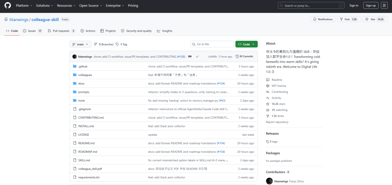The image size is (392, 185).
Task: Open the commit message ellipsis icon
Action: (190, 56)
